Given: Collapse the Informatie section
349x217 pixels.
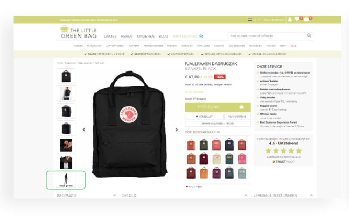Looking at the screenshot, I should point(114,196).
